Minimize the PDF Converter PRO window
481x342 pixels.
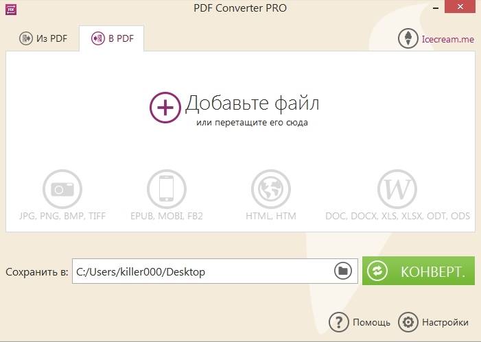point(435,8)
